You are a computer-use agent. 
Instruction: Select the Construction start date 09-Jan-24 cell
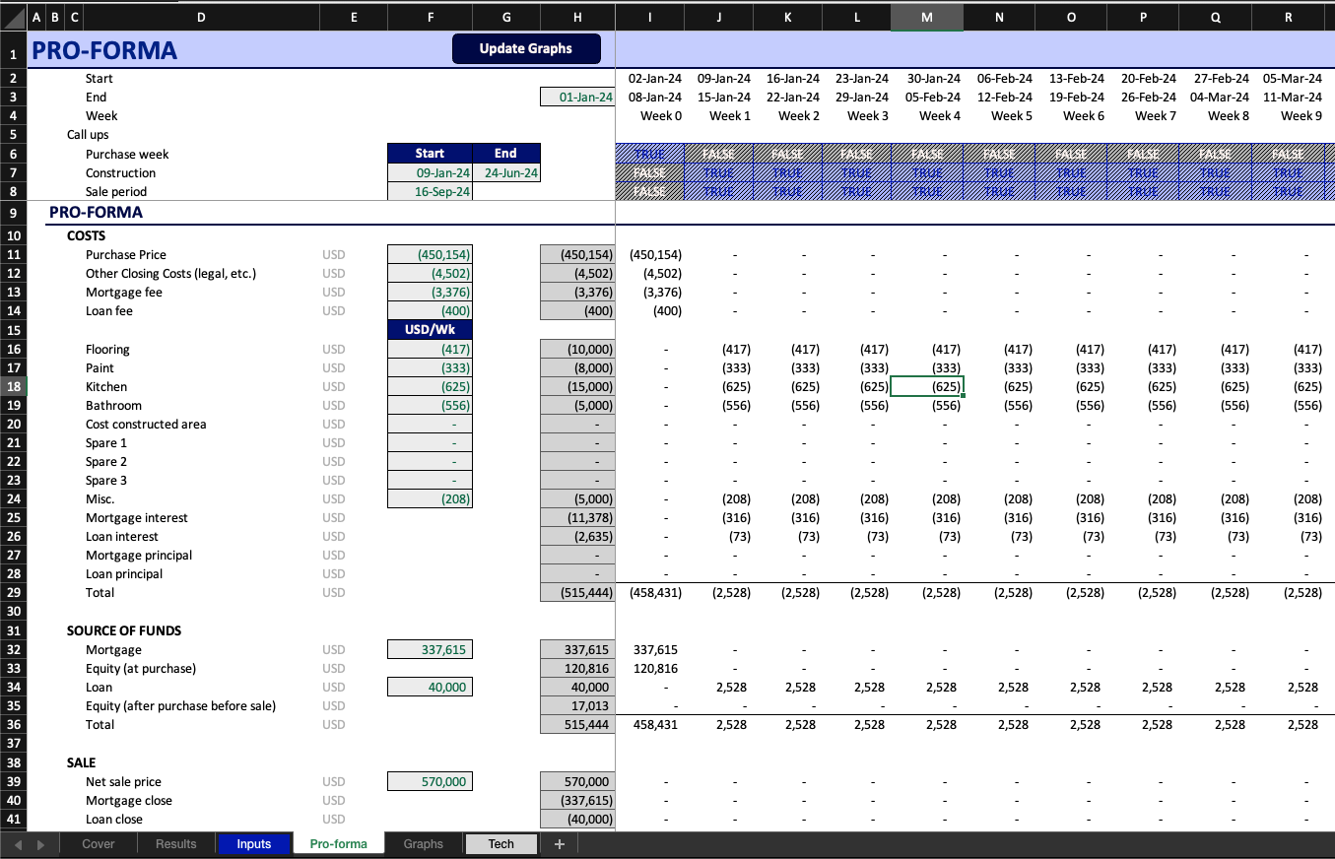tap(430, 172)
